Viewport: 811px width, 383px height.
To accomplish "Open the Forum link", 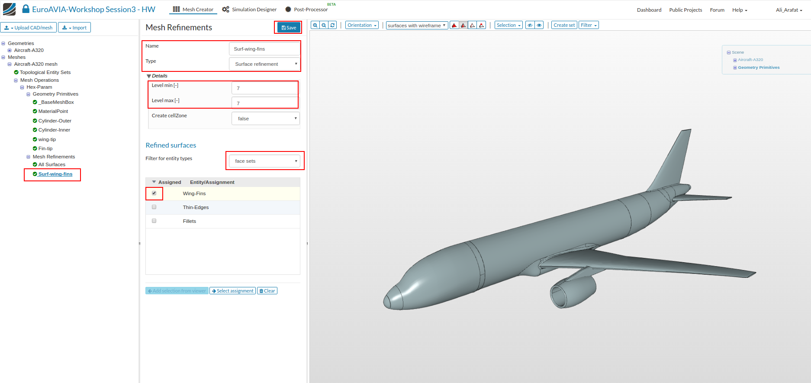I will pos(717,10).
